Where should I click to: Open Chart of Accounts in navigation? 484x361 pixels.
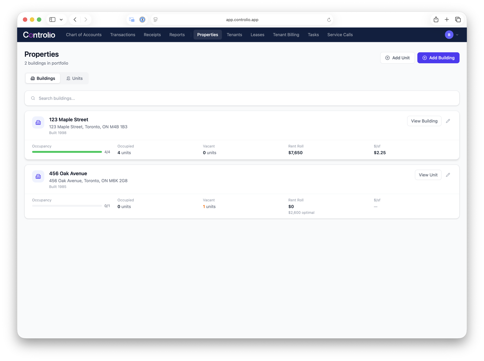tap(84, 35)
